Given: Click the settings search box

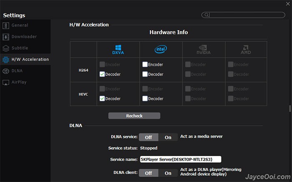Looking at the screenshot, I should pos(243,15).
